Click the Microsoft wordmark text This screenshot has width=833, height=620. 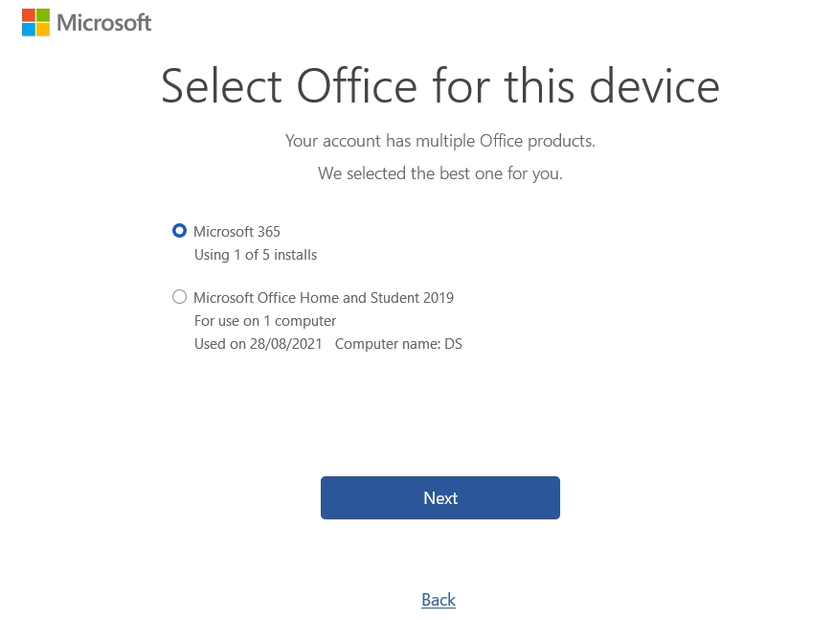click(x=104, y=23)
